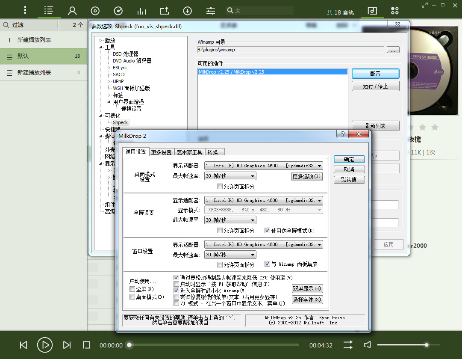Click the MilkDrop 2 help question mark
The height and width of the screenshot is (359, 462).
click(342, 134)
